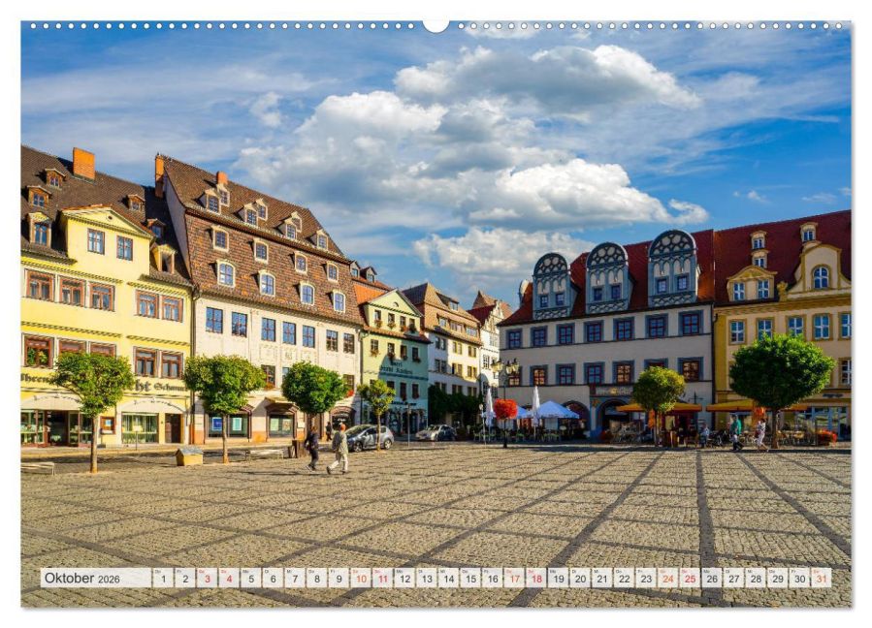Click the white café umbrella in the square

click(554, 410)
